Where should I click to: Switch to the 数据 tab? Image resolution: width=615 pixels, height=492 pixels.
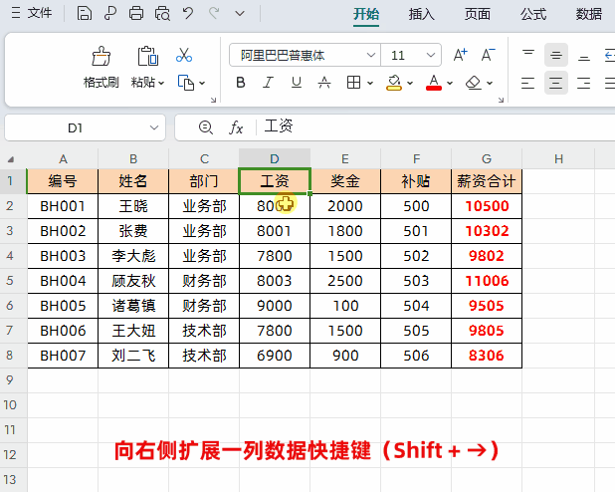(x=589, y=14)
